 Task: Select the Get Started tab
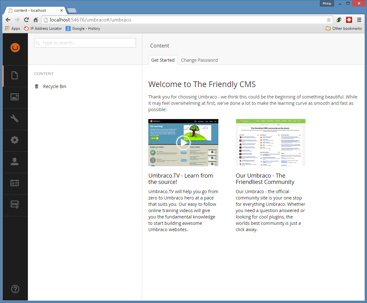[x=163, y=60]
